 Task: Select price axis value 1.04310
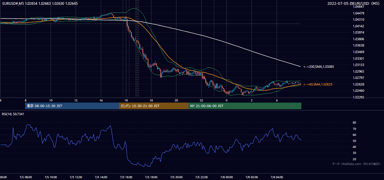click(x=358, y=19)
